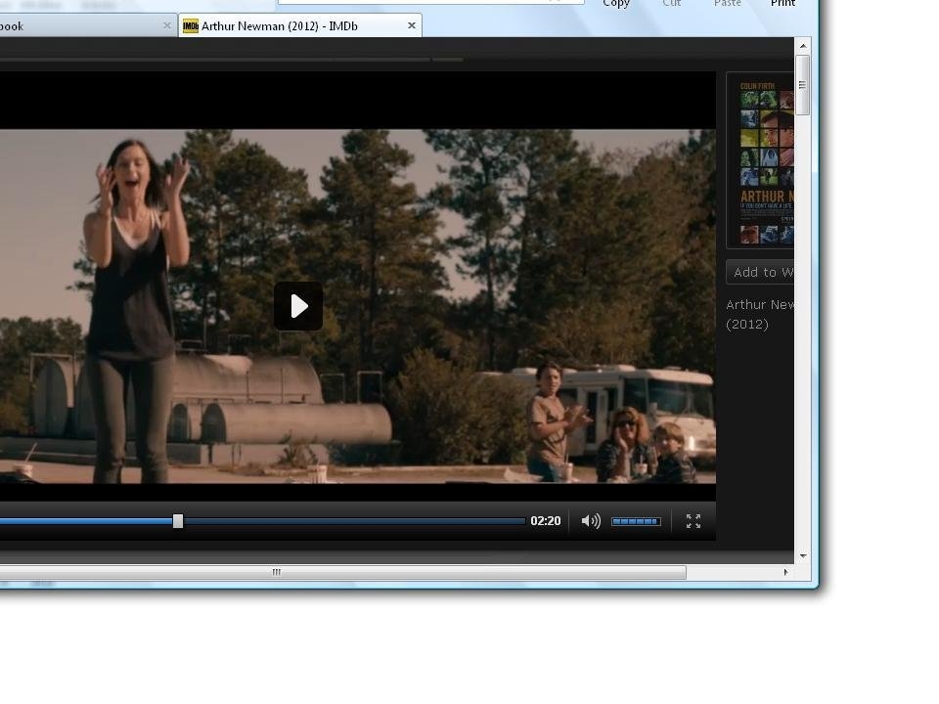Enter fullscreen mode for the video
This screenshot has width=939, height=704.
693,521
